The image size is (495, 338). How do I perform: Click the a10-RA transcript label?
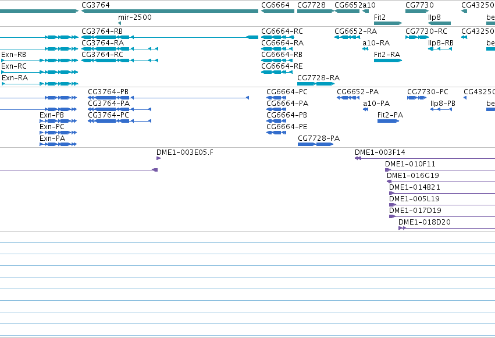pyautogui.click(x=376, y=43)
